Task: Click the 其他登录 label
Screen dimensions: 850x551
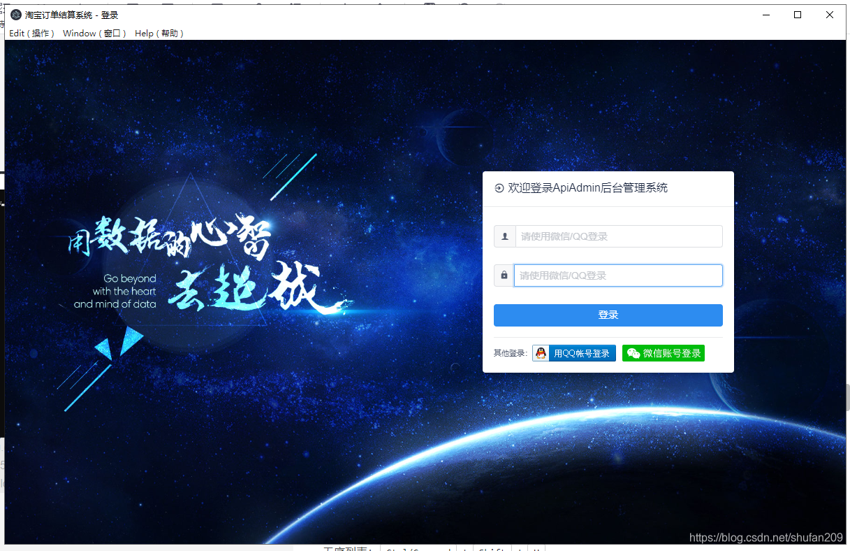Action: click(511, 354)
